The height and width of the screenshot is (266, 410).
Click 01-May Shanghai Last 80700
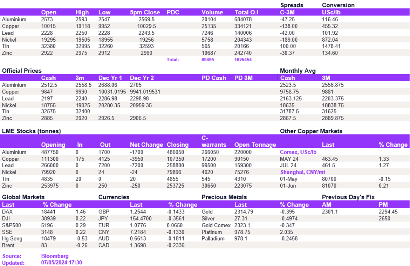(x=329, y=179)
